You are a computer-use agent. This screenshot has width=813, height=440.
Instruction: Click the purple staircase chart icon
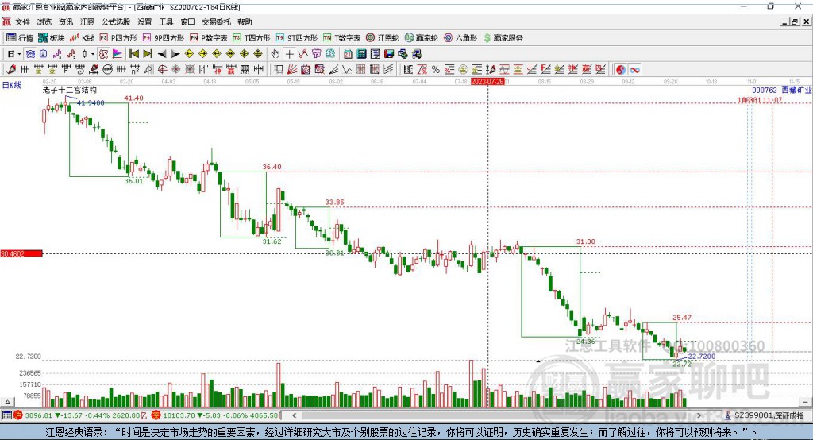click(x=57, y=54)
